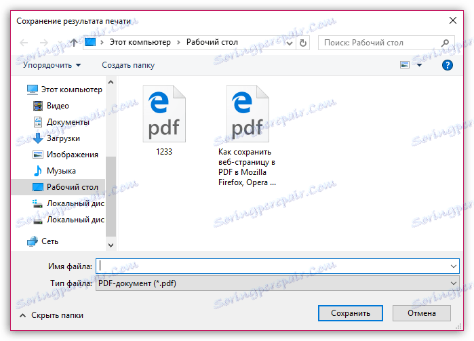Click the 'Изображения' label in sidebar

[73, 155]
